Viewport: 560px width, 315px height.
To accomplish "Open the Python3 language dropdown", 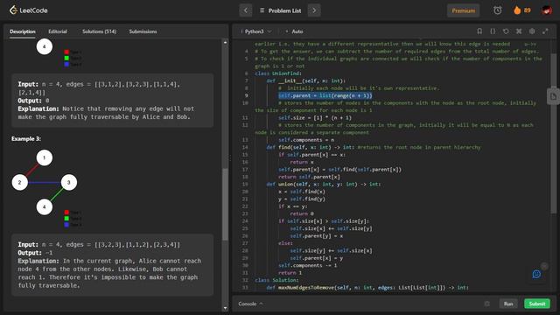I will point(257,31).
